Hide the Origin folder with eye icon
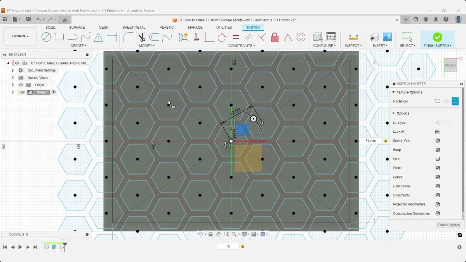 coord(21,85)
